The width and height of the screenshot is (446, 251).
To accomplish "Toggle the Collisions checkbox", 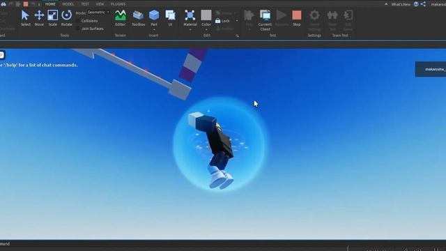I will point(78,21).
